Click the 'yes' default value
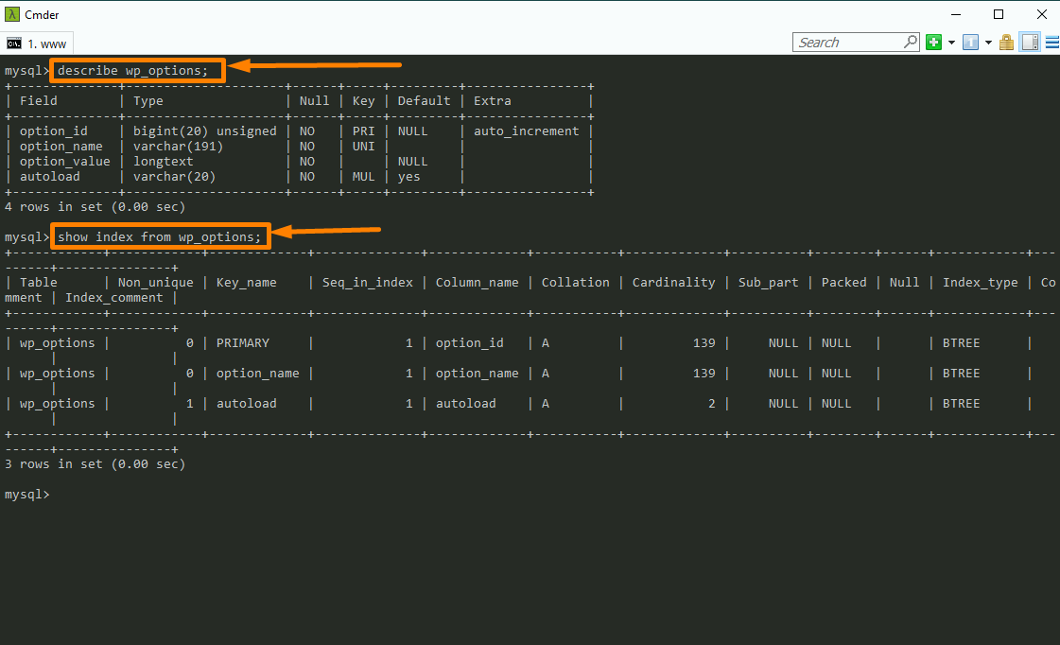 [x=409, y=177]
